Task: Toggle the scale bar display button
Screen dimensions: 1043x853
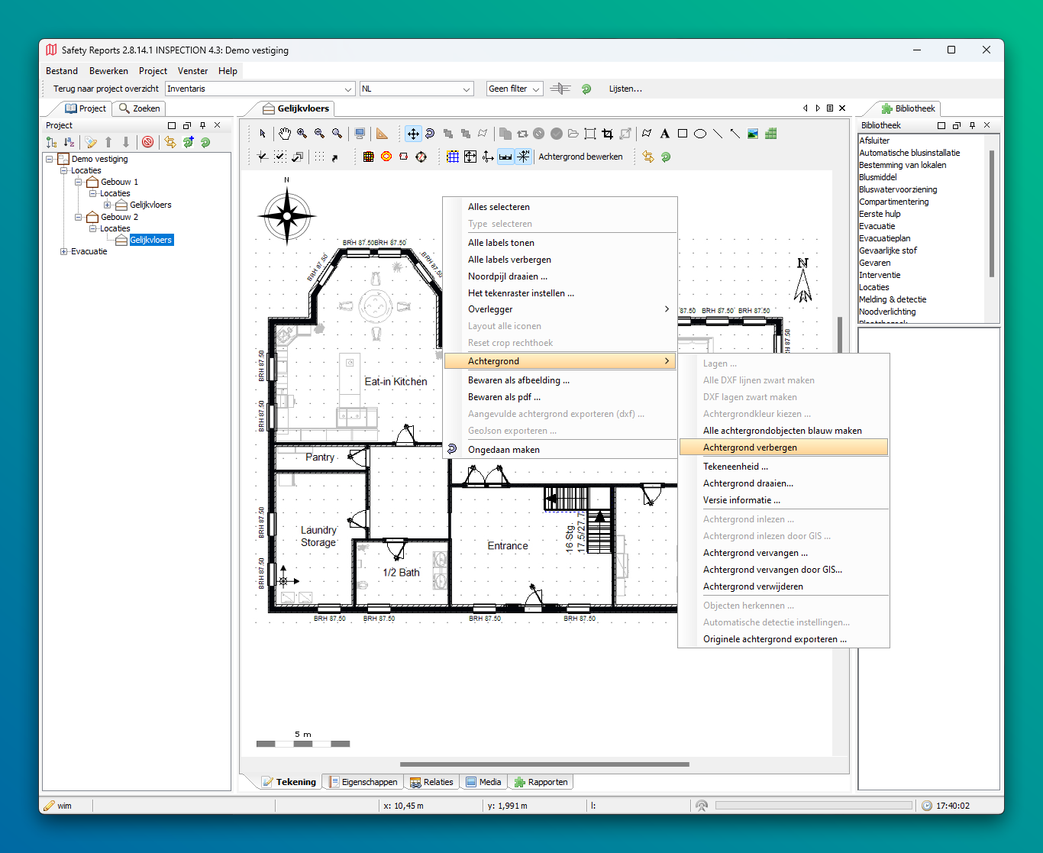Action: 505,157
